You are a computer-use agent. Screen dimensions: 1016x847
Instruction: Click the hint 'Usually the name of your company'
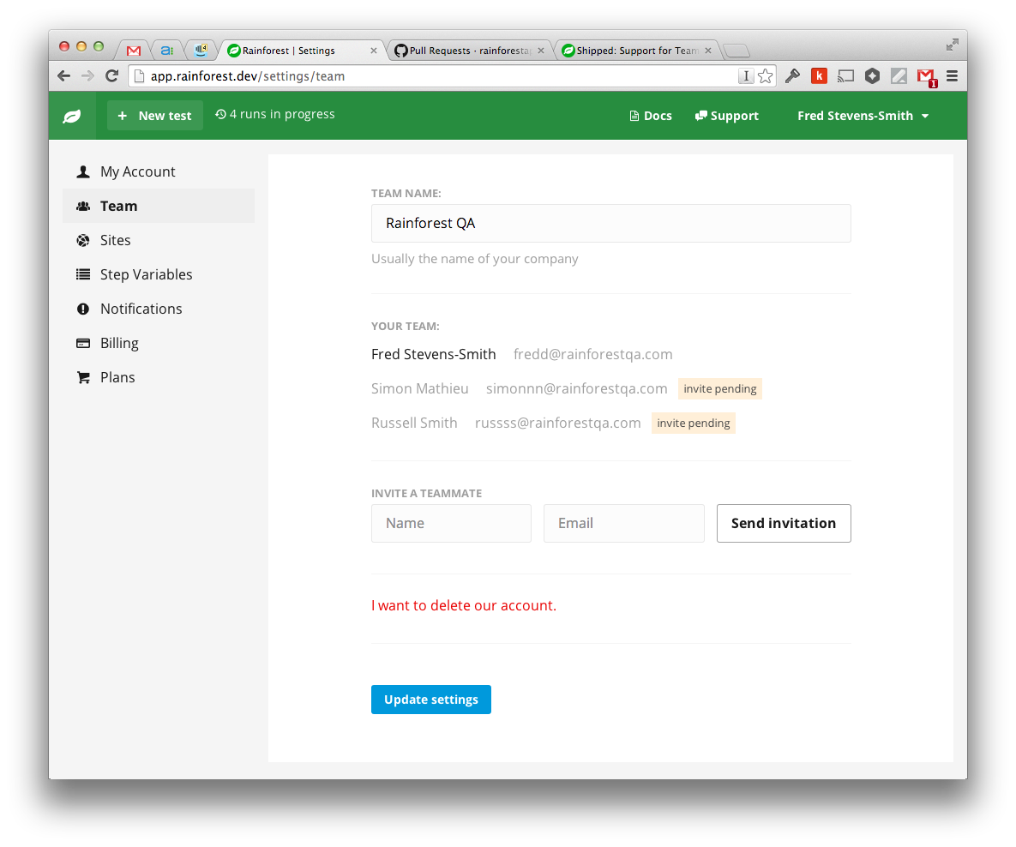[475, 259]
